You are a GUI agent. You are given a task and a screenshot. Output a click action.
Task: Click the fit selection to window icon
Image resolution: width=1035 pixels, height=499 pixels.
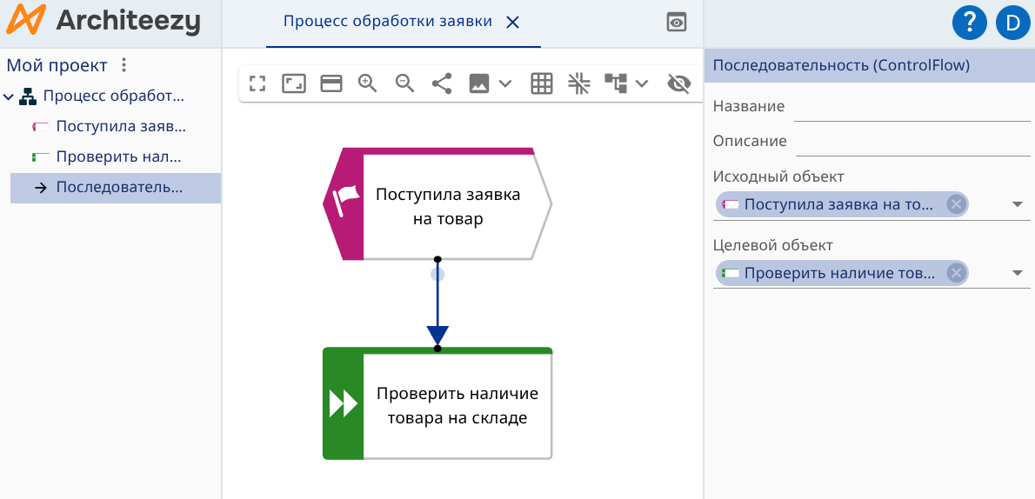(x=294, y=83)
